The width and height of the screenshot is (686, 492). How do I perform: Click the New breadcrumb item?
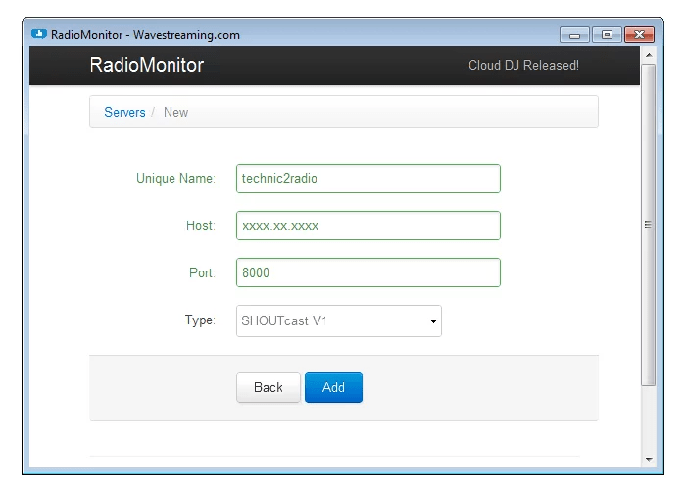[x=176, y=112]
